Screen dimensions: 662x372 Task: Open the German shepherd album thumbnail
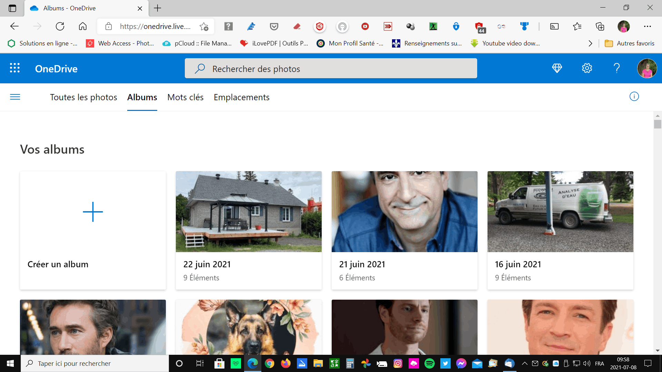(x=249, y=327)
